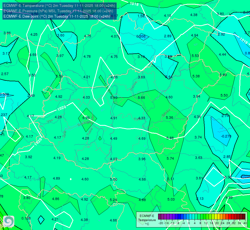Pick the legend swatch above label 40

tap(244, 217)
